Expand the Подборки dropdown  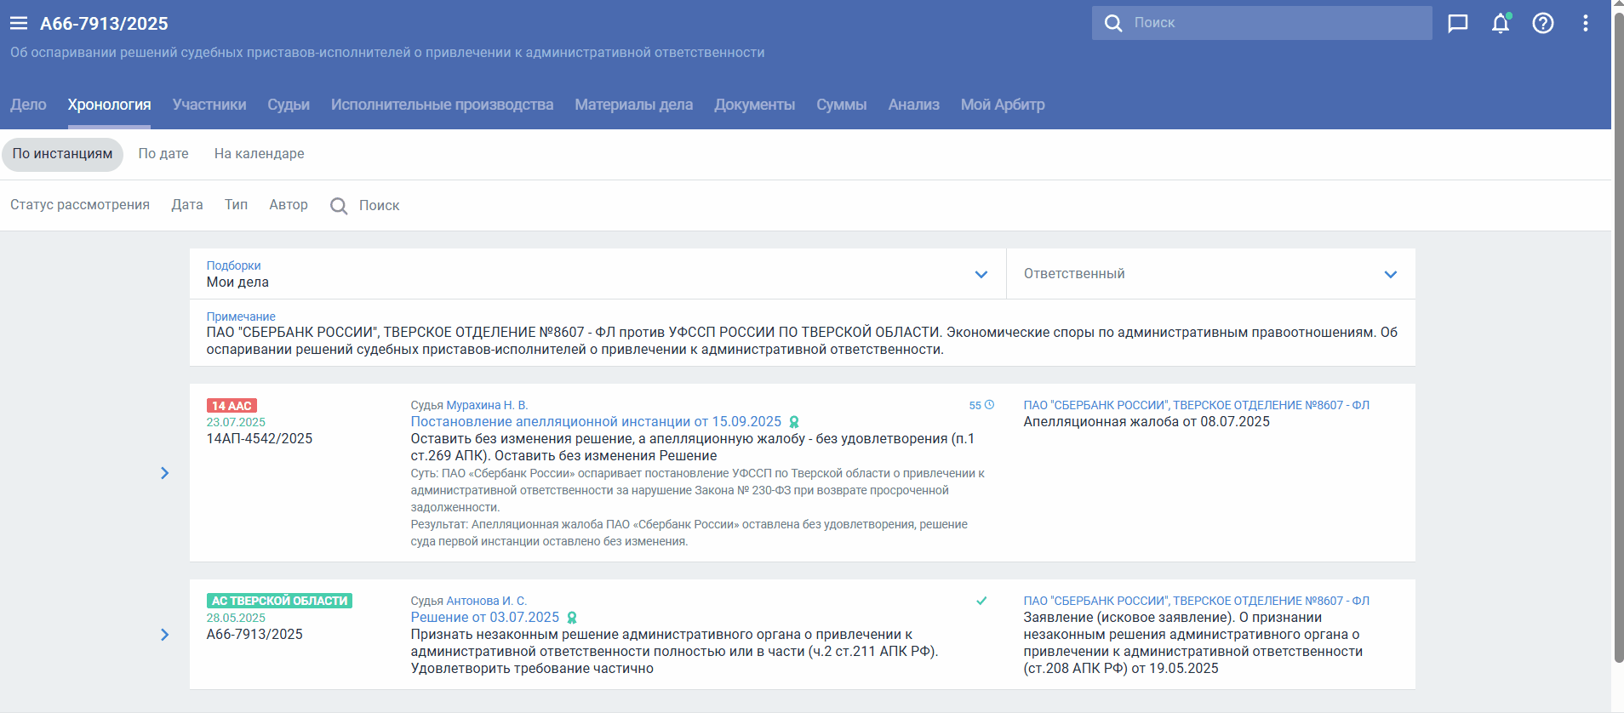click(981, 274)
